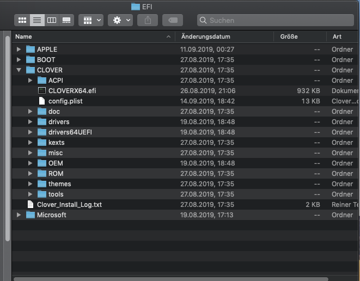Click the horizontal scrollbar at bottom
Image resolution: width=360 pixels, height=281 pixels.
tap(171, 279)
